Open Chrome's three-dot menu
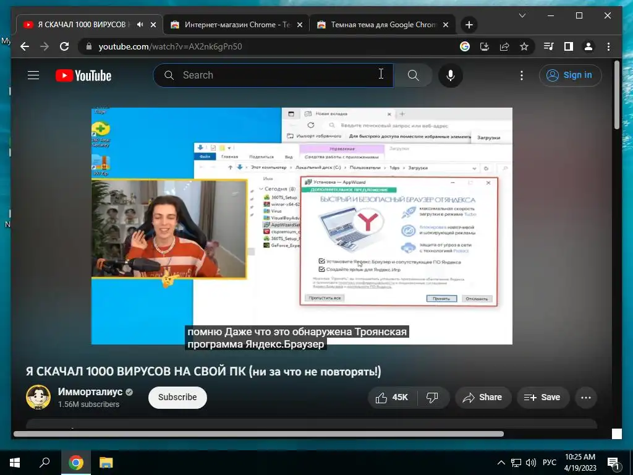Viewport: 633px width, 475px height. (x=608, y=46)
